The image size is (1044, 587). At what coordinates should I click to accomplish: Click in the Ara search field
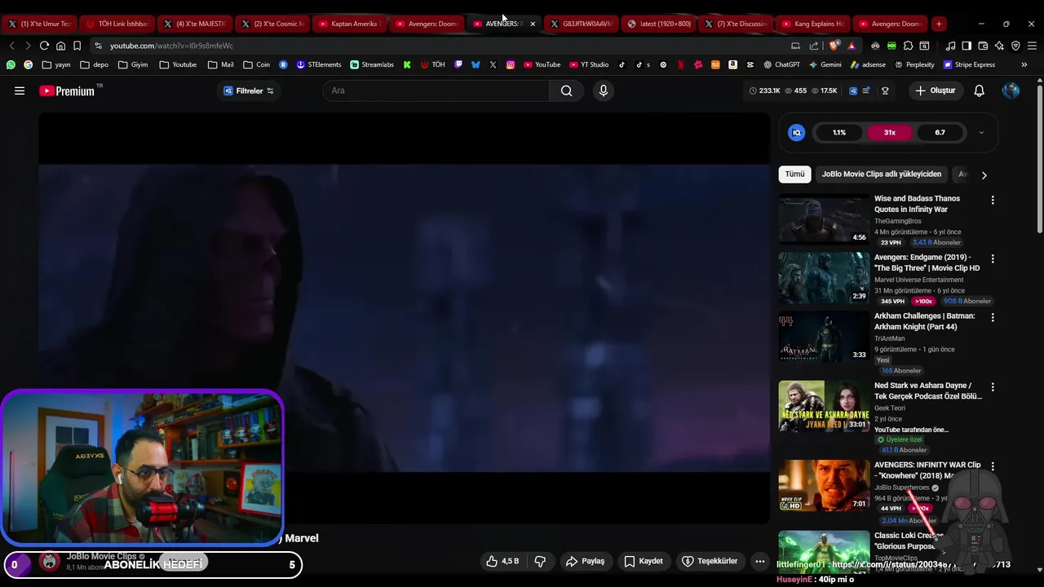[x=436, y=90]
